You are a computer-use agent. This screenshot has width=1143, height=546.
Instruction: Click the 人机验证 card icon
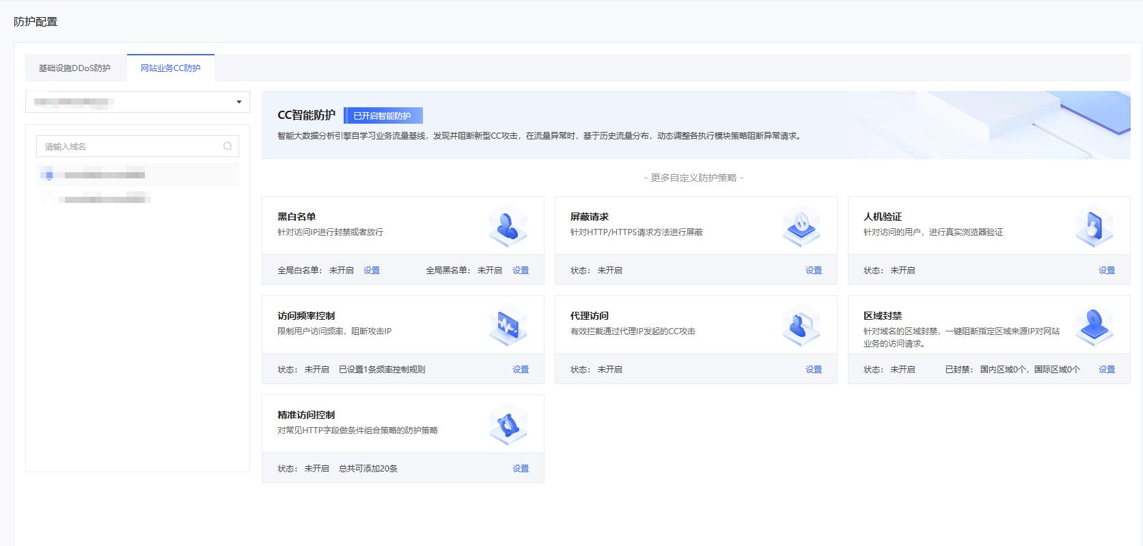1094,226
